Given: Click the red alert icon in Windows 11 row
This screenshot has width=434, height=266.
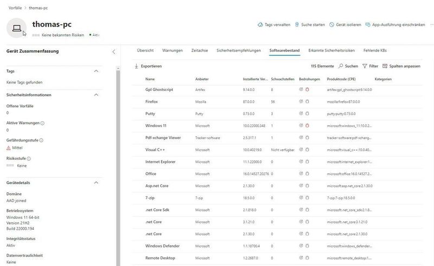Looking at the screenshot, I should pos(307,126).
